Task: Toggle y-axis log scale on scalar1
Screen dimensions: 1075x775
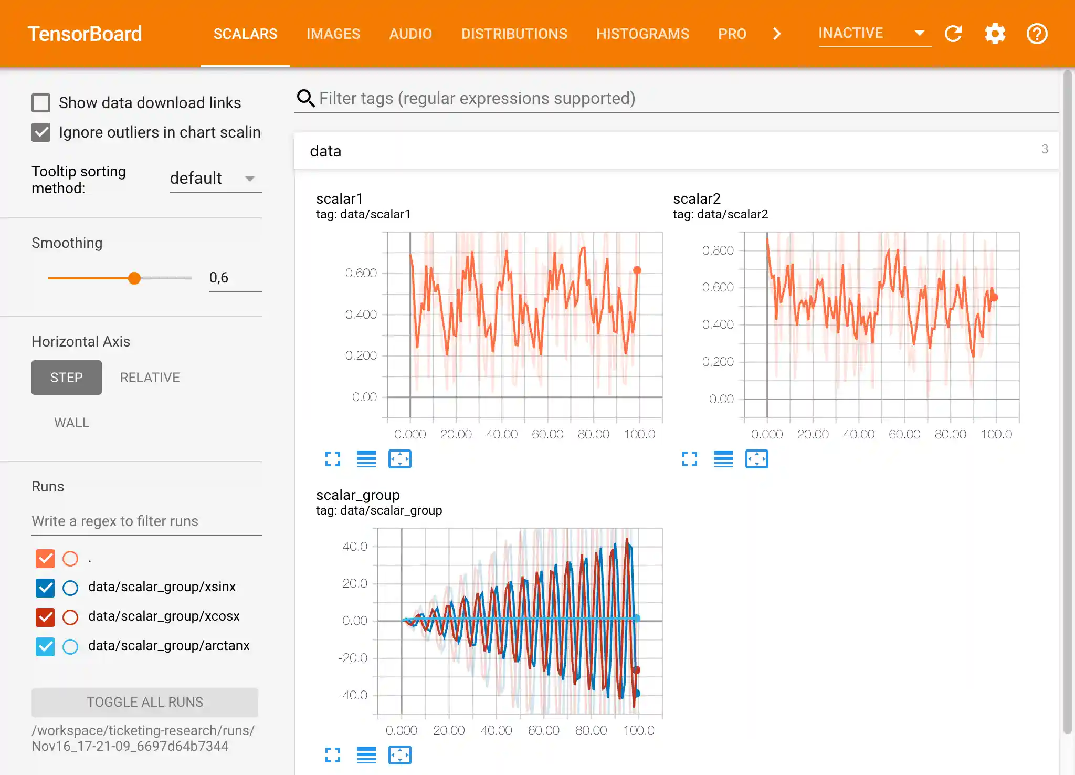Action: click(366, 459)
